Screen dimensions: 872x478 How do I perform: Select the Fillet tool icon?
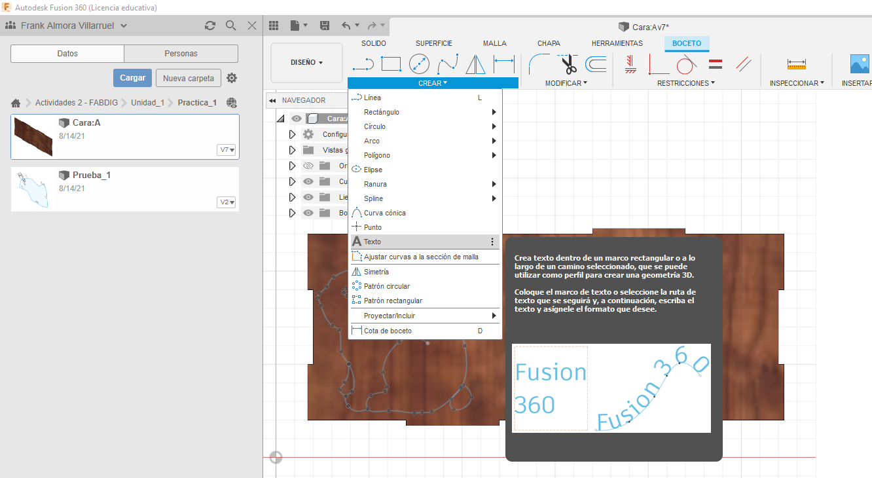pos(539,64)
